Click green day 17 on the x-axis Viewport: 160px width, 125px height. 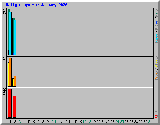tap(84, 122)
